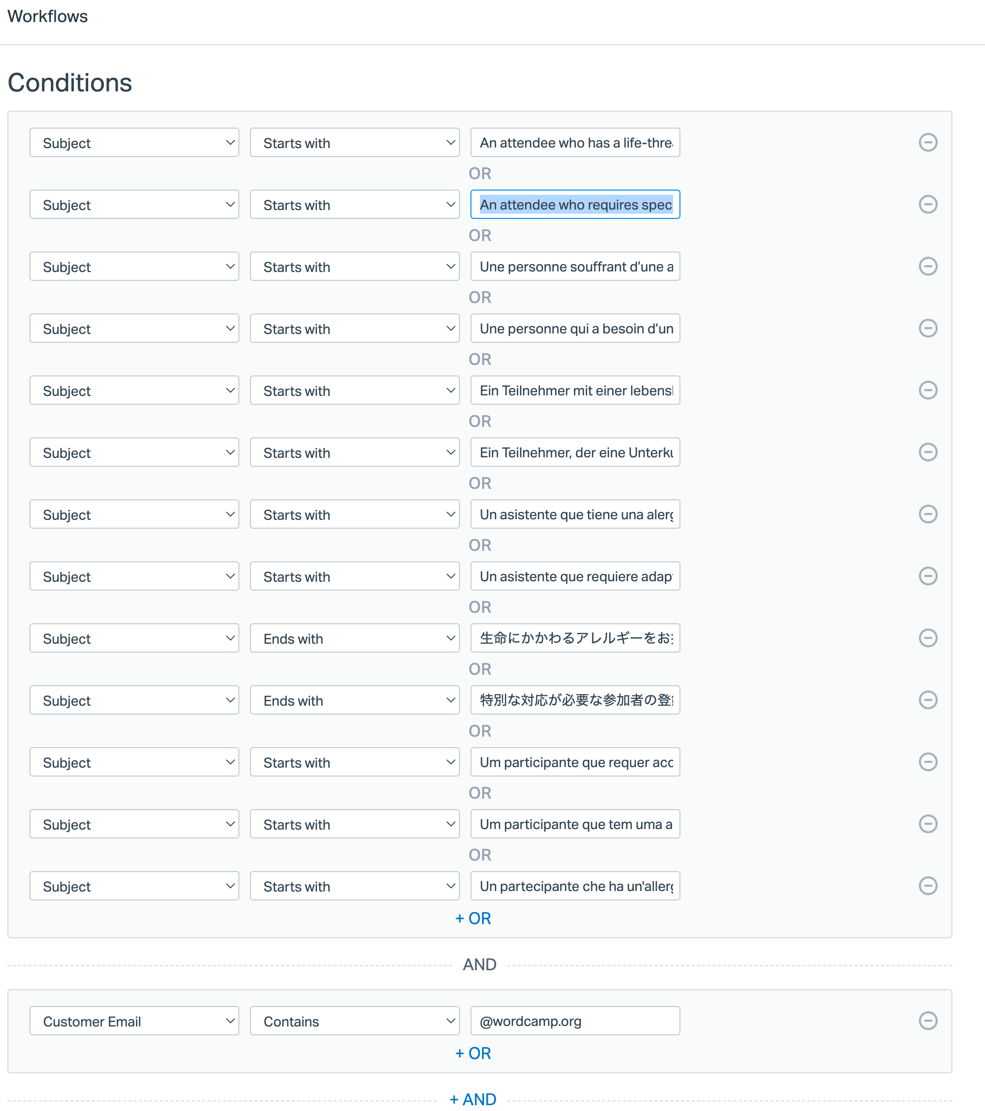This screenshot has width=985, height=1111.
Task: Remove the Japanese "Ends with" condition
Action: 928,638
